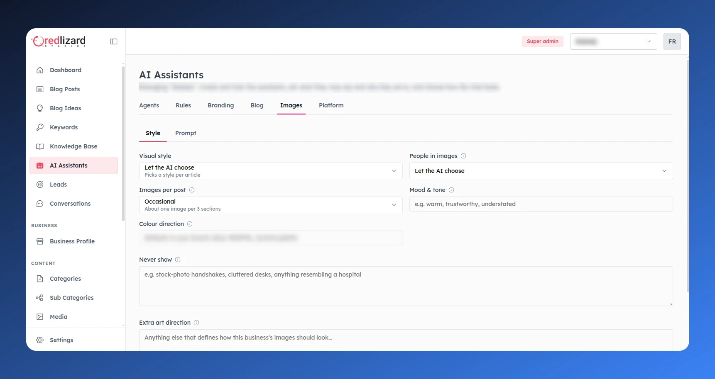The image size is (715, 379).
Task: Click the AI Assistants robot icon
Action: coord(40,165)
